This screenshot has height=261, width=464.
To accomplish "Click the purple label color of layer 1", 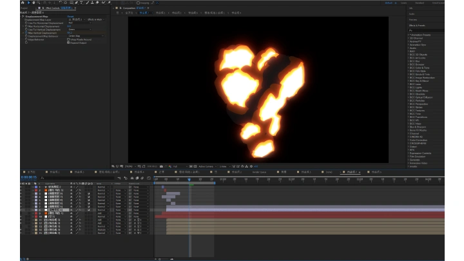I will pos(36,187).
